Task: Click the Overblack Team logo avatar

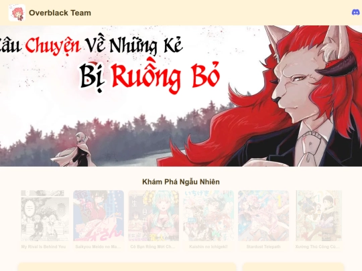Action: [17, 13]
